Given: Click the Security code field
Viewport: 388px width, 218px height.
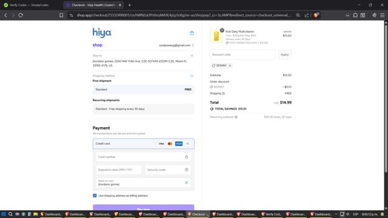Looking at the screenshot, I should (x=168, y=170).
